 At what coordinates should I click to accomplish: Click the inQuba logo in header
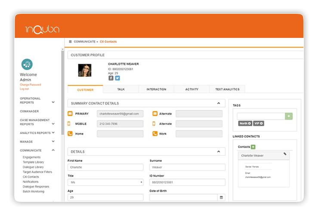[x=42, y=29]
